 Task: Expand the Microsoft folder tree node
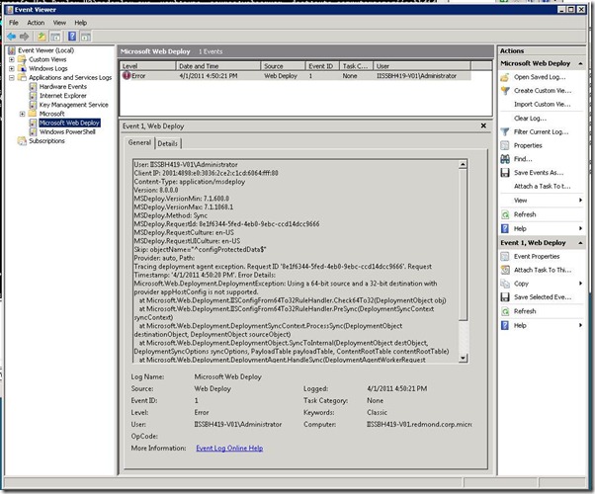coord(23,114)
